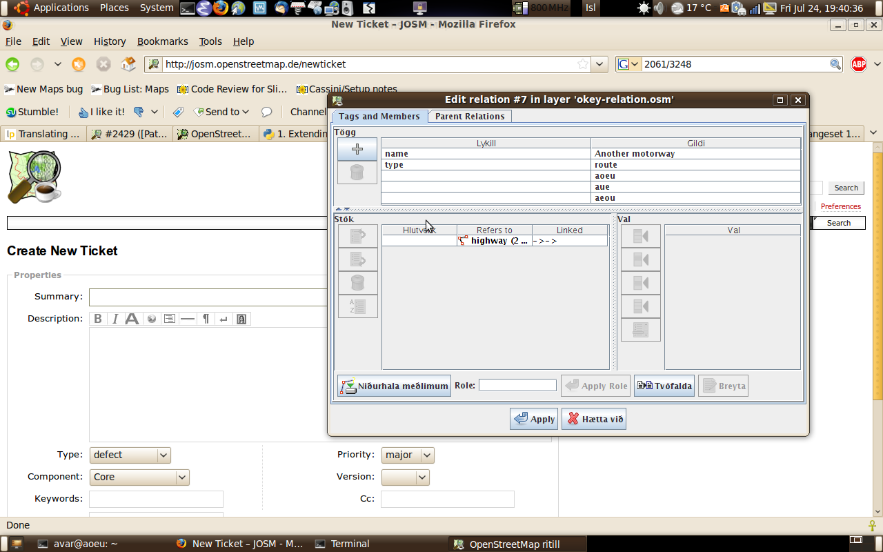Click the Adblock Plus ABP icon

tap(858, 64)
